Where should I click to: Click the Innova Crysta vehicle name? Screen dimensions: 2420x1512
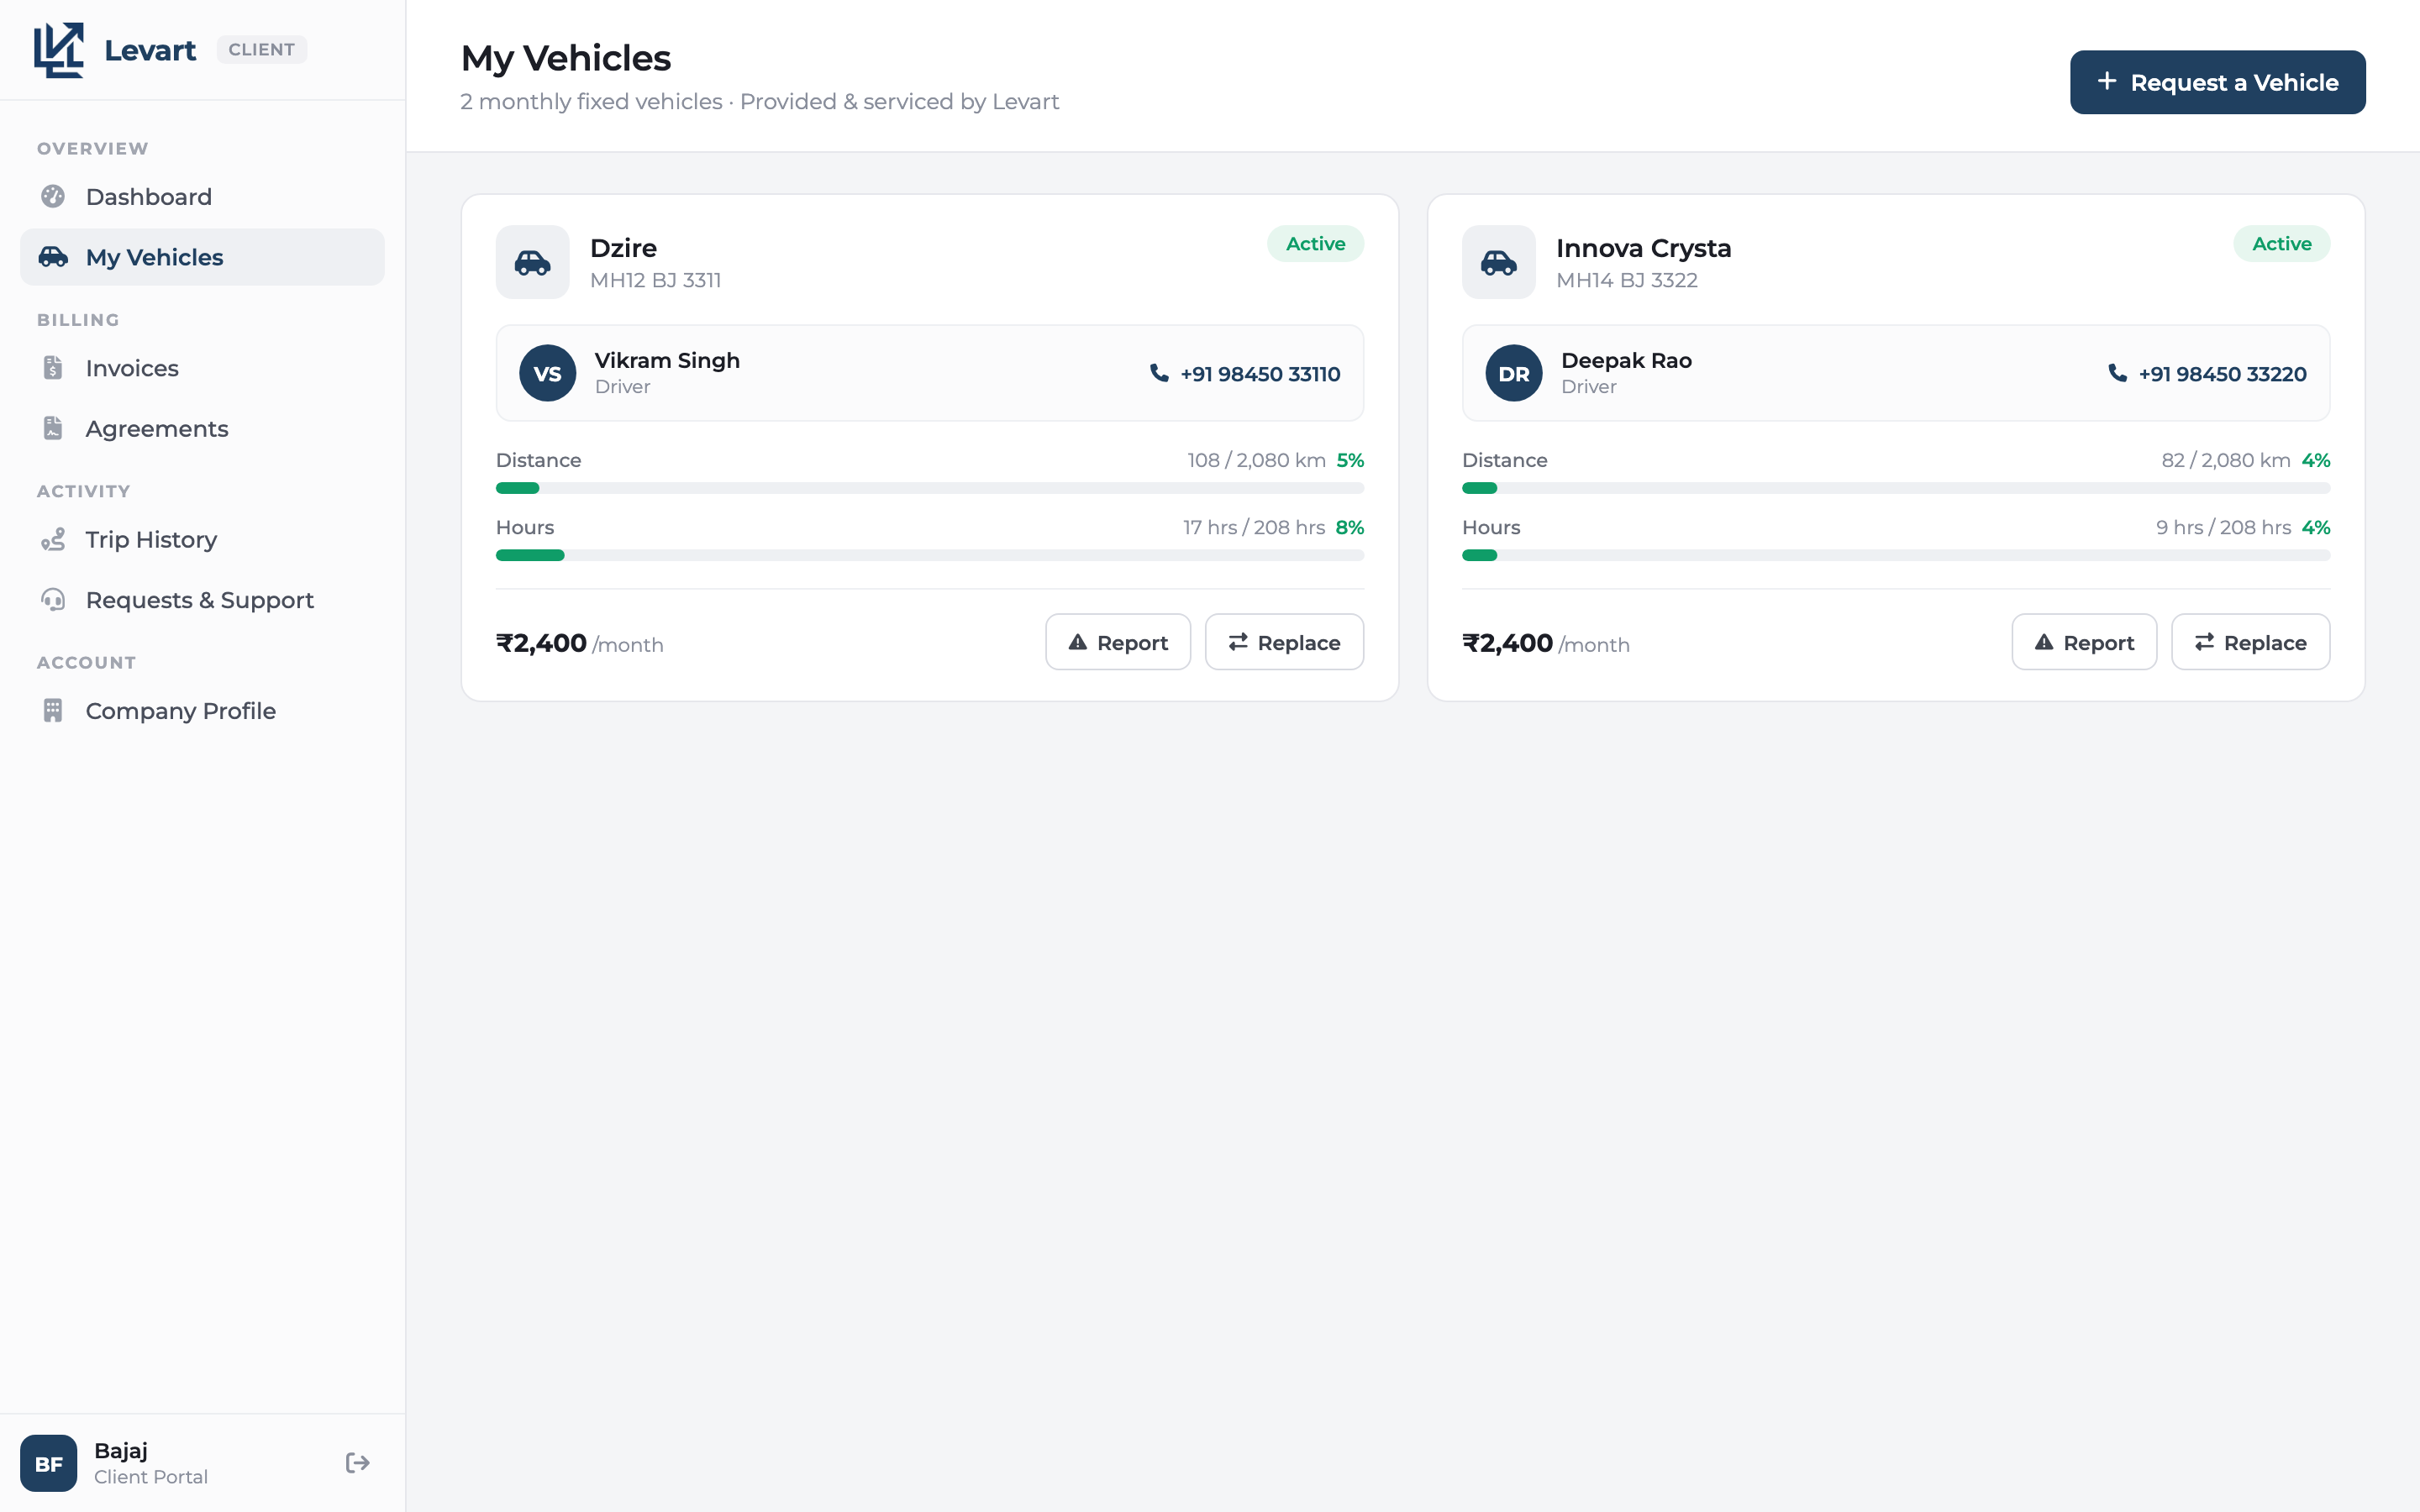(1643, 247)
